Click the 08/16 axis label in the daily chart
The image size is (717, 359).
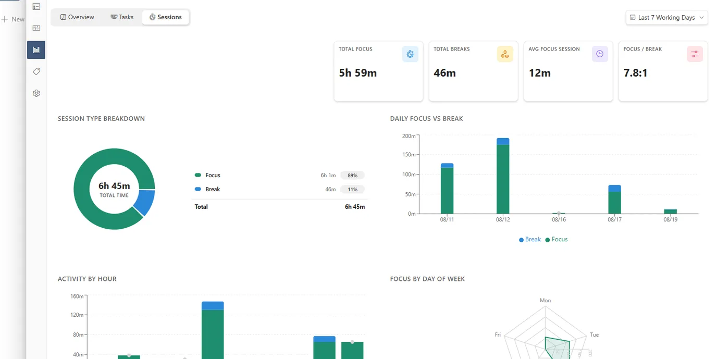(559, 220)
